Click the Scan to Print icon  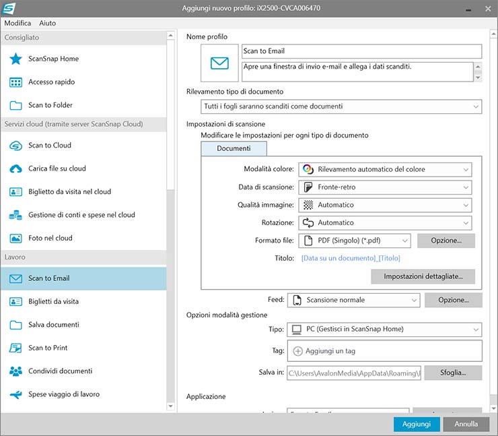(x=15, y=348)
